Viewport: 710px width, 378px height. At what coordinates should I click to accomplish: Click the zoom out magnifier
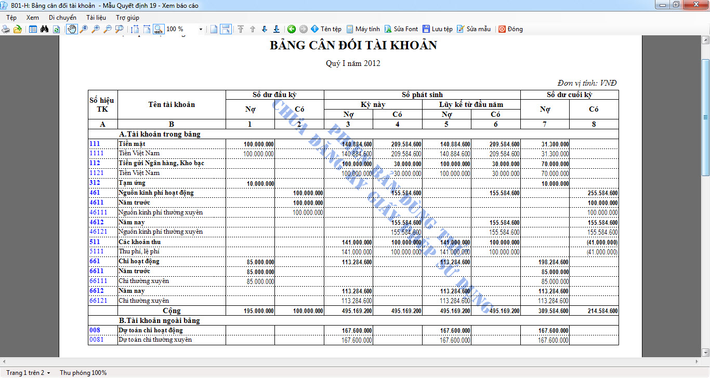click(x=107, y=29)
